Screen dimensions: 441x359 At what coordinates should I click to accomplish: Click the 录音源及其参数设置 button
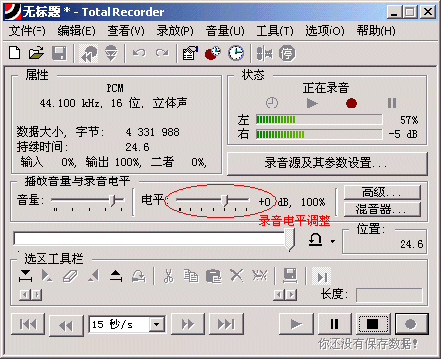(328, 163)
